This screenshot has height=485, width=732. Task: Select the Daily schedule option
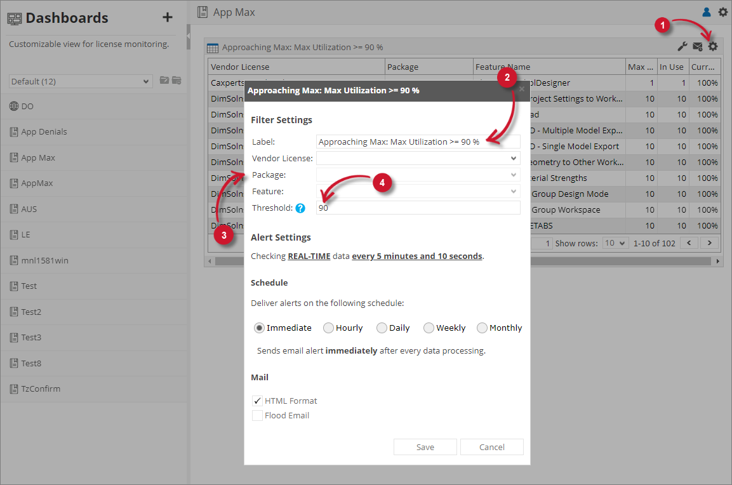point(382,328)
